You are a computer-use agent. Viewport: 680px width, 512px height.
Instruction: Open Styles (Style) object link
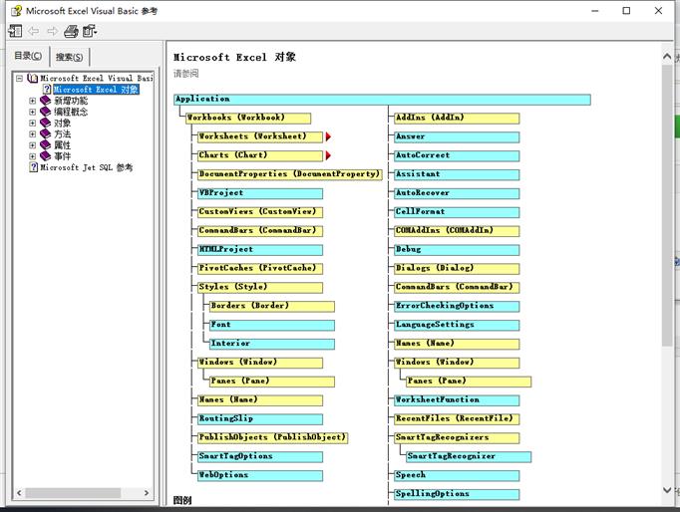pyautogui.click(x=260, y=287)
